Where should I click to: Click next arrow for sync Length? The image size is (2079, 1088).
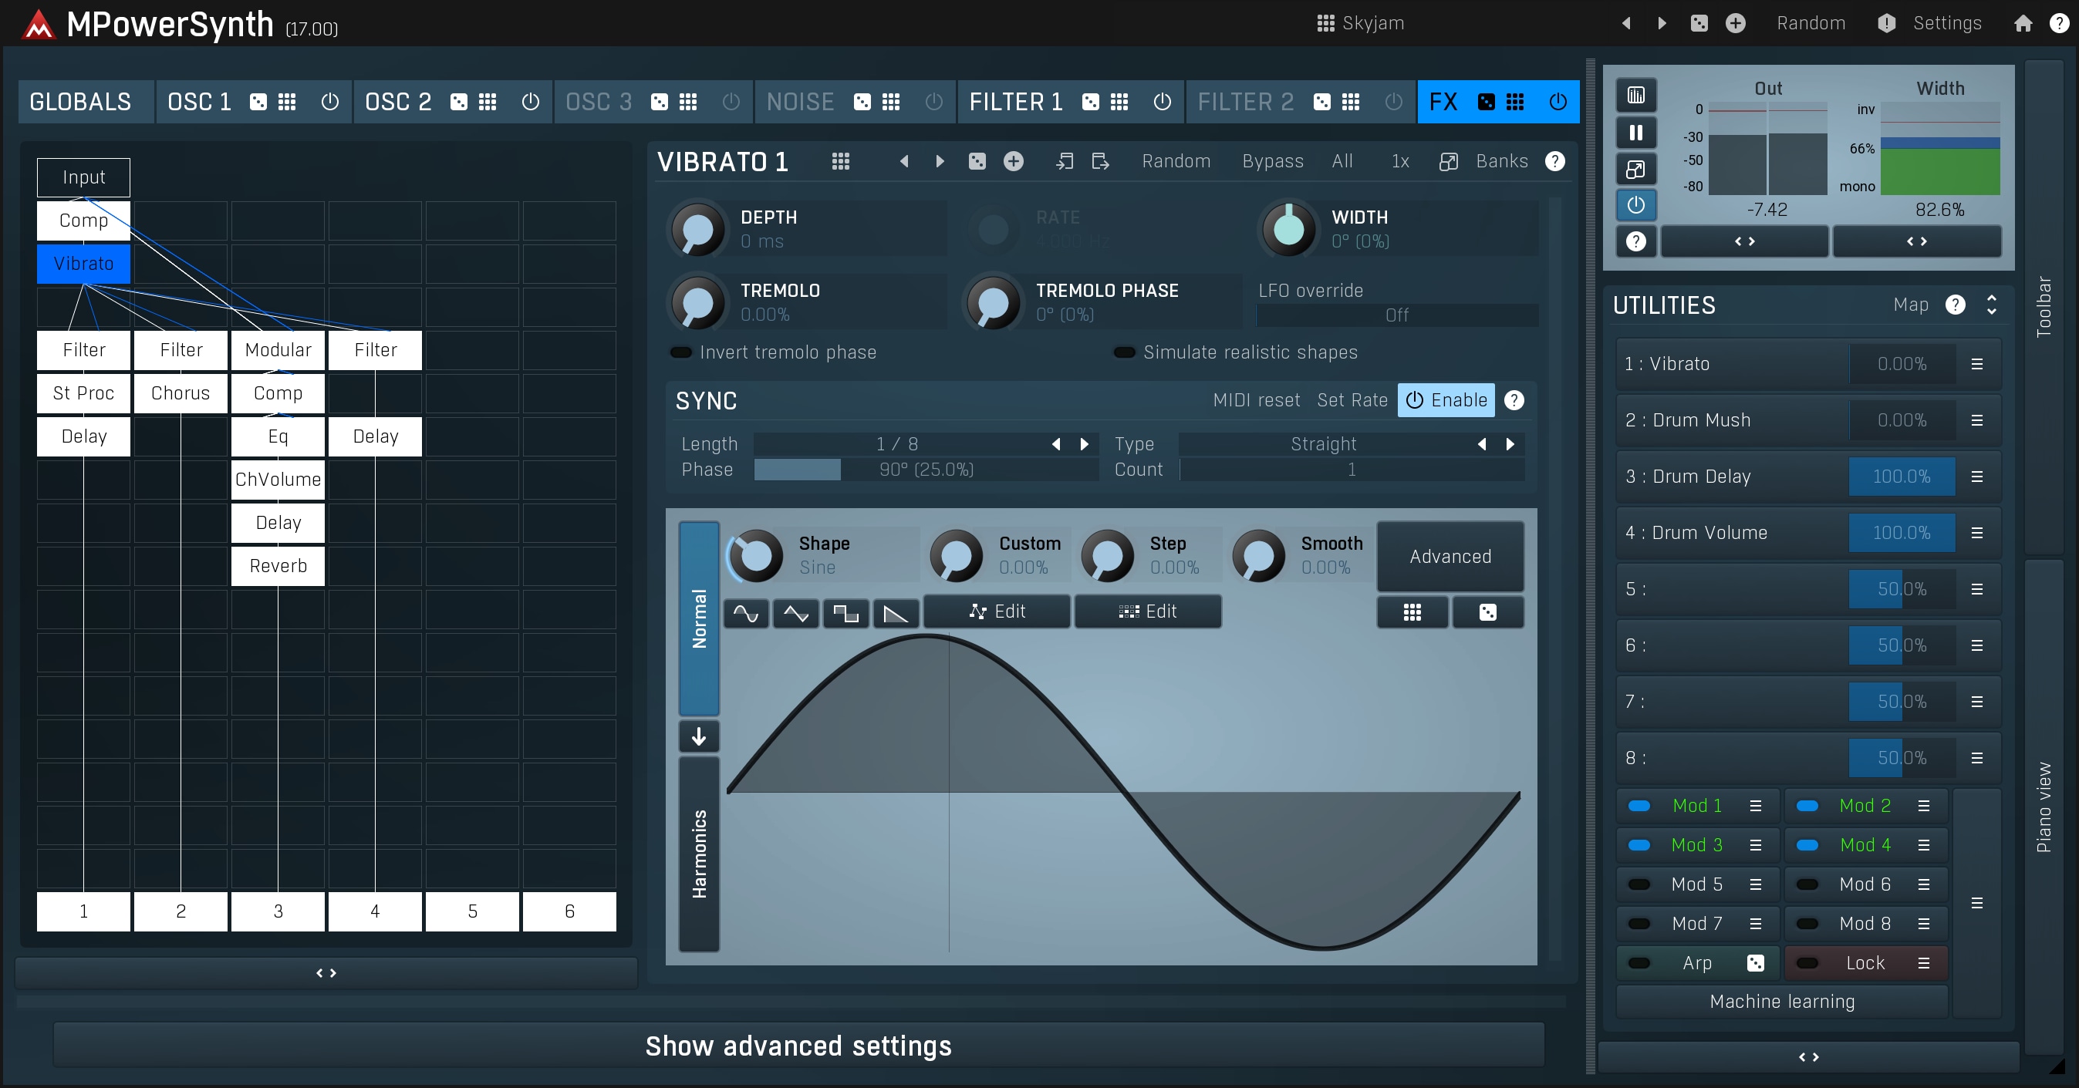(1084, 444)
